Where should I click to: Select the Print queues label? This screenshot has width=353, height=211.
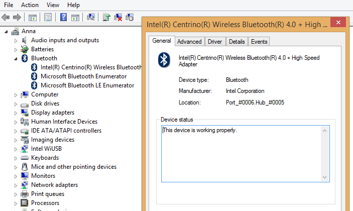coord(48,194)
